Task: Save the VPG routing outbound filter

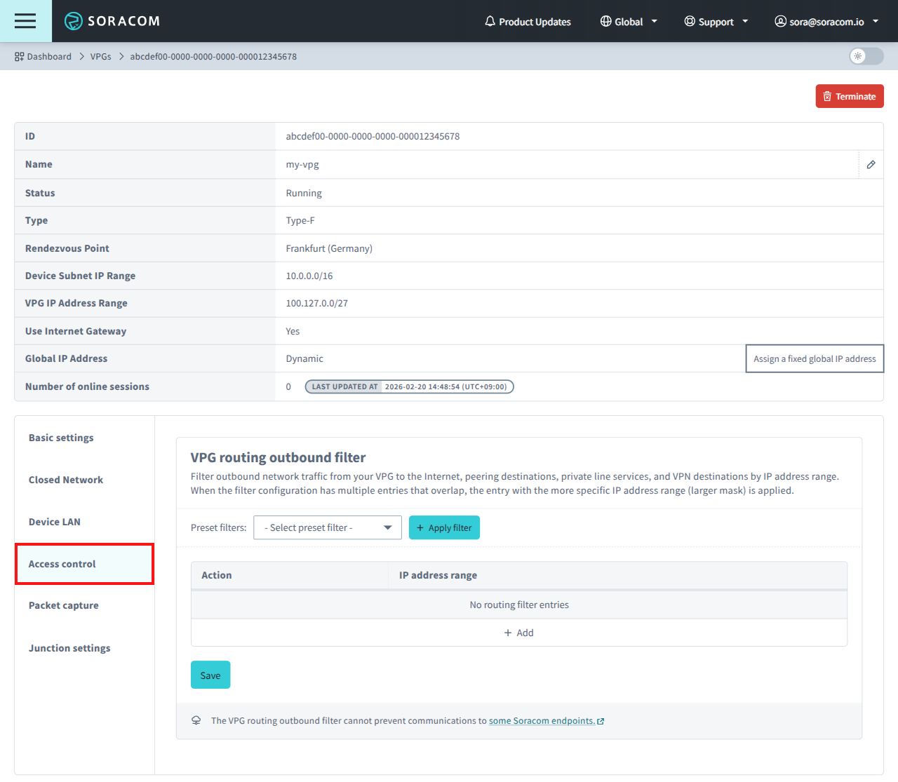Action: pyautogui.click(x=210, y=675)
